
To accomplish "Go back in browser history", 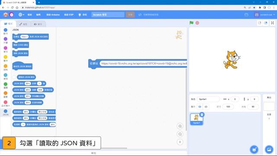I will (x=3, y=7).
